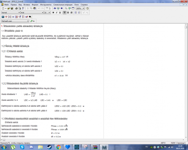This screenshot has height=150, width=188.
Task: Toggle italic text formatting
Action: tap(56, 13)
